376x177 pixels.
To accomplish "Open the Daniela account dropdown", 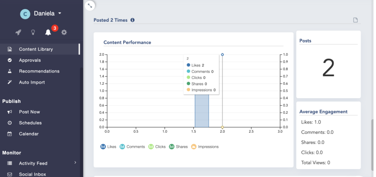I will tap(60, 14).
